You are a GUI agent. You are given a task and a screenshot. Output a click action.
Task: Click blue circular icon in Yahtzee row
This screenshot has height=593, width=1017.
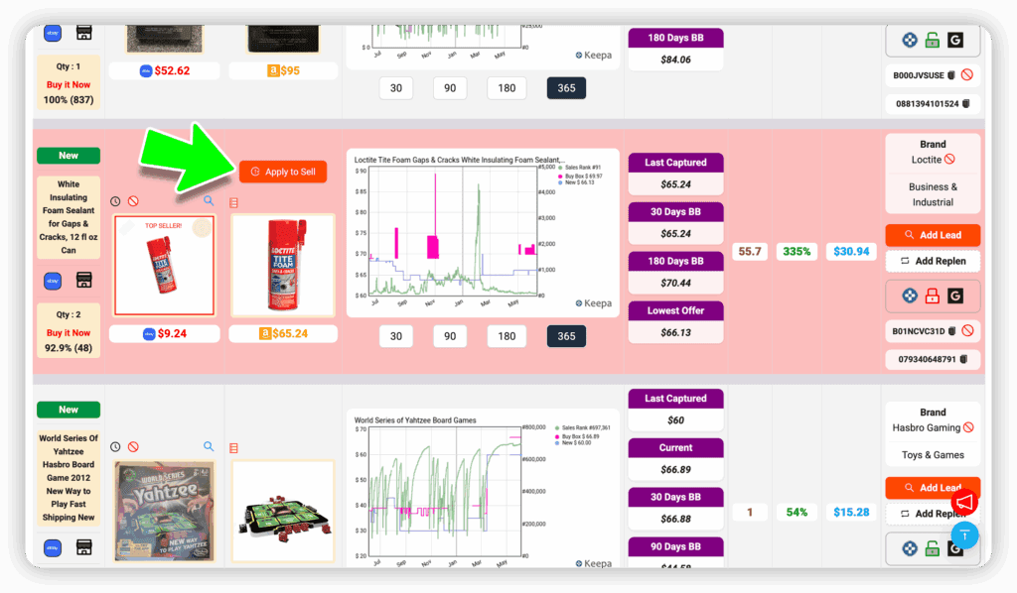(x=910, y=549)
